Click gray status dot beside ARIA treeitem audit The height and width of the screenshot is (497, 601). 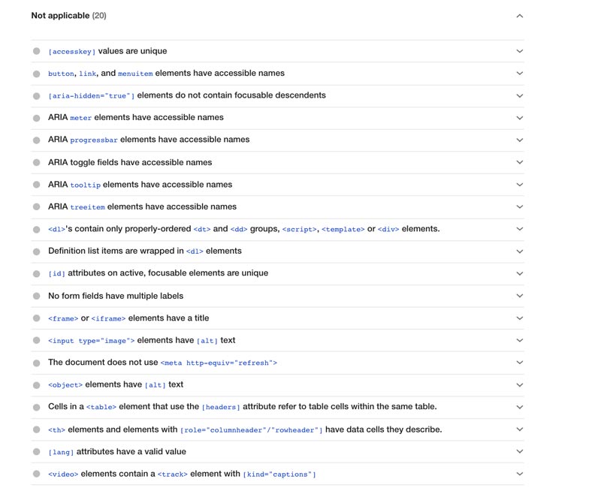(x=36, y=206)
